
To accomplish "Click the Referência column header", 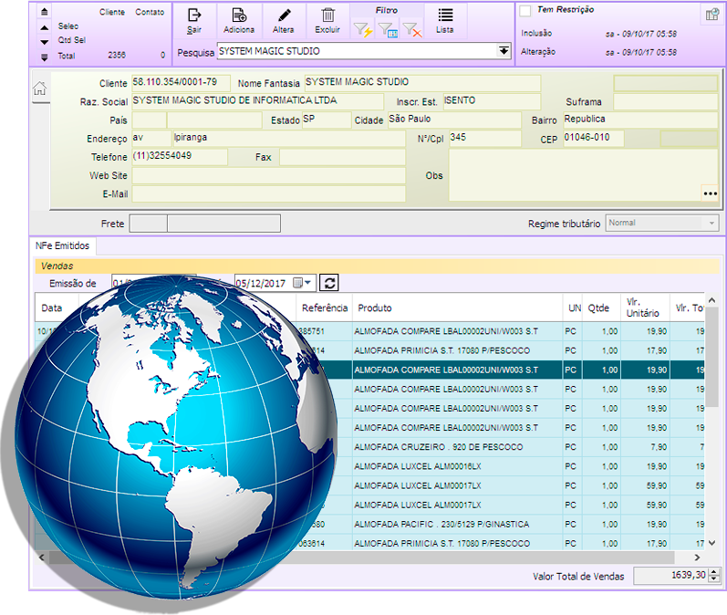I will click(x=324, y=307).
